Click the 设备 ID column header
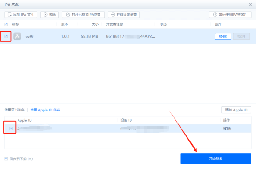Screen dimensions: 256x170 click(126, 120)
